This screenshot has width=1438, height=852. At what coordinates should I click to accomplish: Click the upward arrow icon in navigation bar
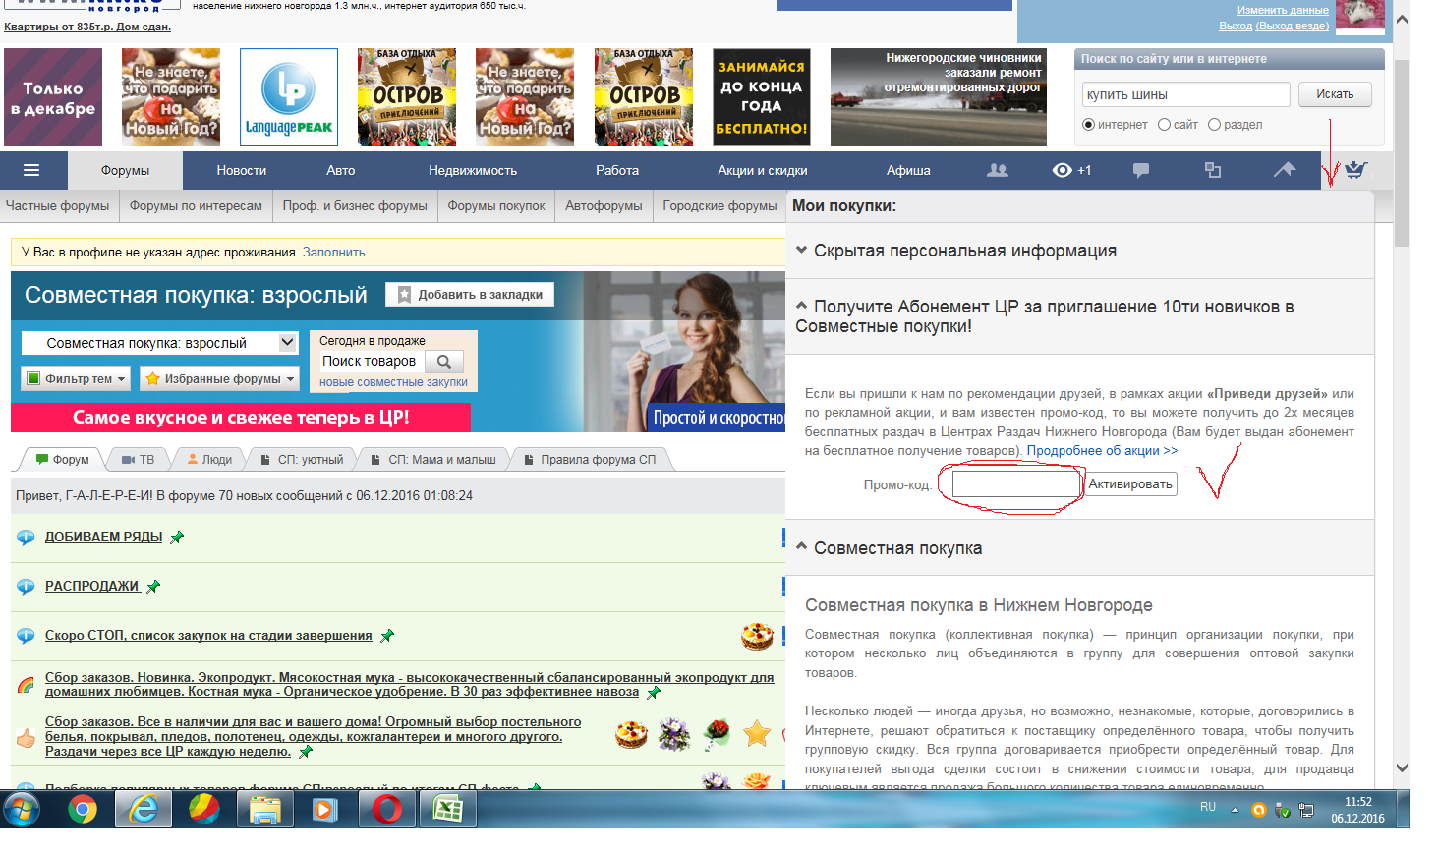[x=1285, y=170]
